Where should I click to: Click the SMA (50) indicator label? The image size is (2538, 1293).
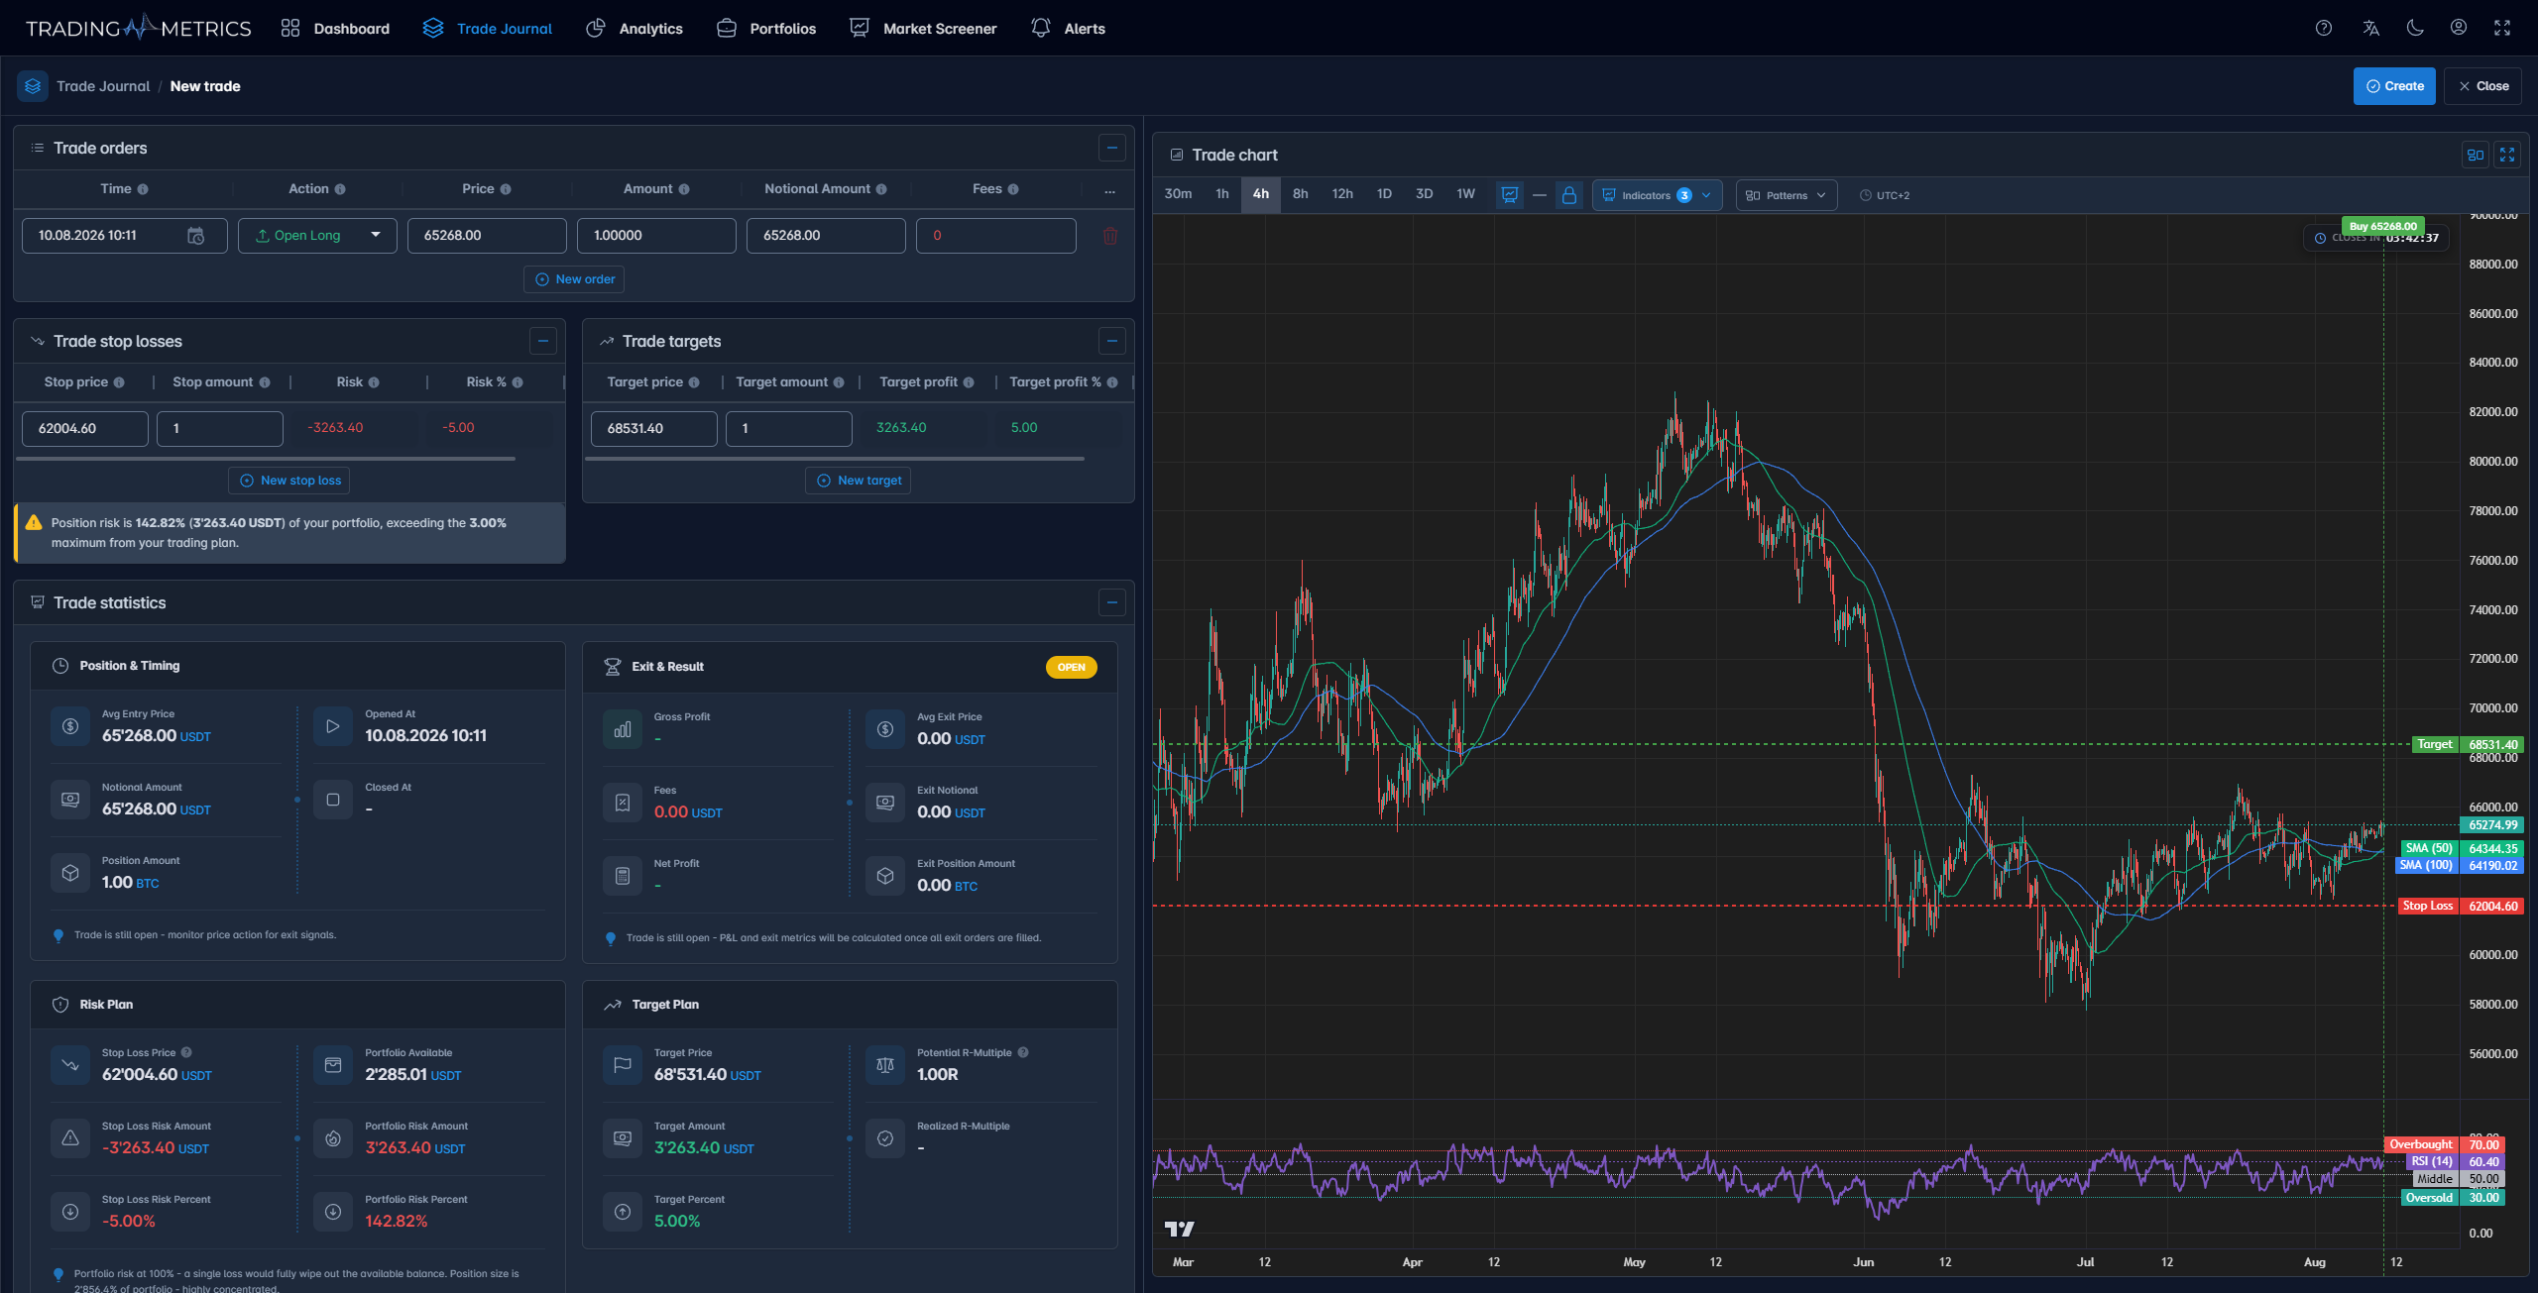click(2428, 848)
